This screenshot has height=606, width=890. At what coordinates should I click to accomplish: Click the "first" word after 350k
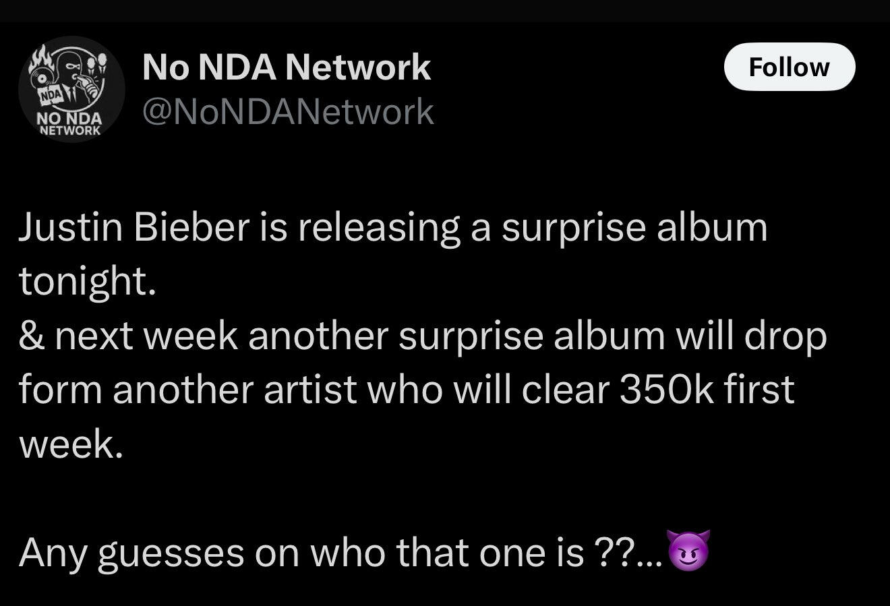tap(760, 390)
